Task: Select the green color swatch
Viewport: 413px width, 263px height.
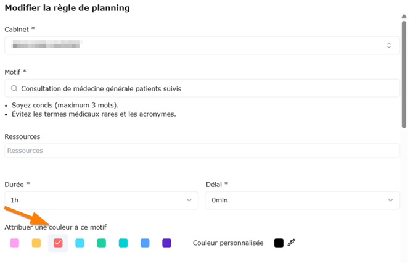Action: [x=102, y=243]
